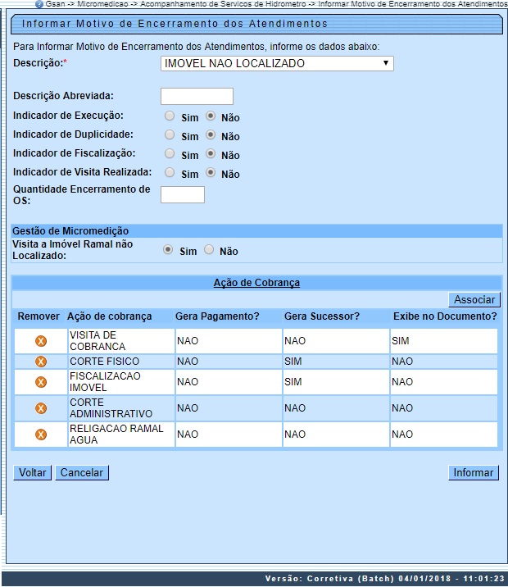Select Sim for Indicador de Execução
This screenshot has width=508, height=587.
(170, 116)
